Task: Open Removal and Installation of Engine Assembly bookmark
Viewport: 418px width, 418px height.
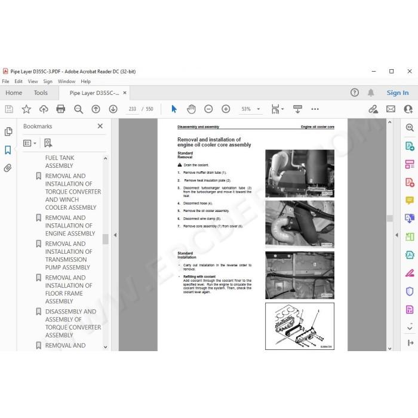Action: coord(70,226)
